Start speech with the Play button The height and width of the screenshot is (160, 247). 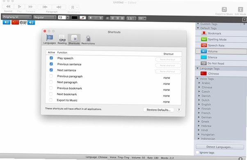click(19, 7)
